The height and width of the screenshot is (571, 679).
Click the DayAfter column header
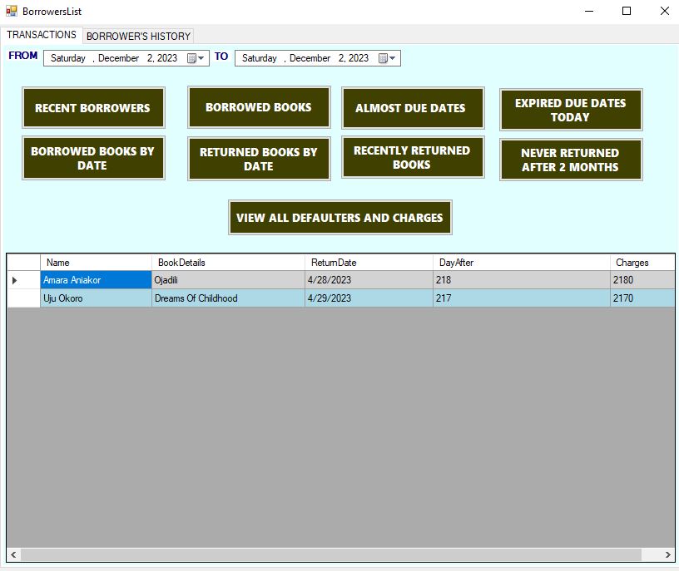click(522, 263)
